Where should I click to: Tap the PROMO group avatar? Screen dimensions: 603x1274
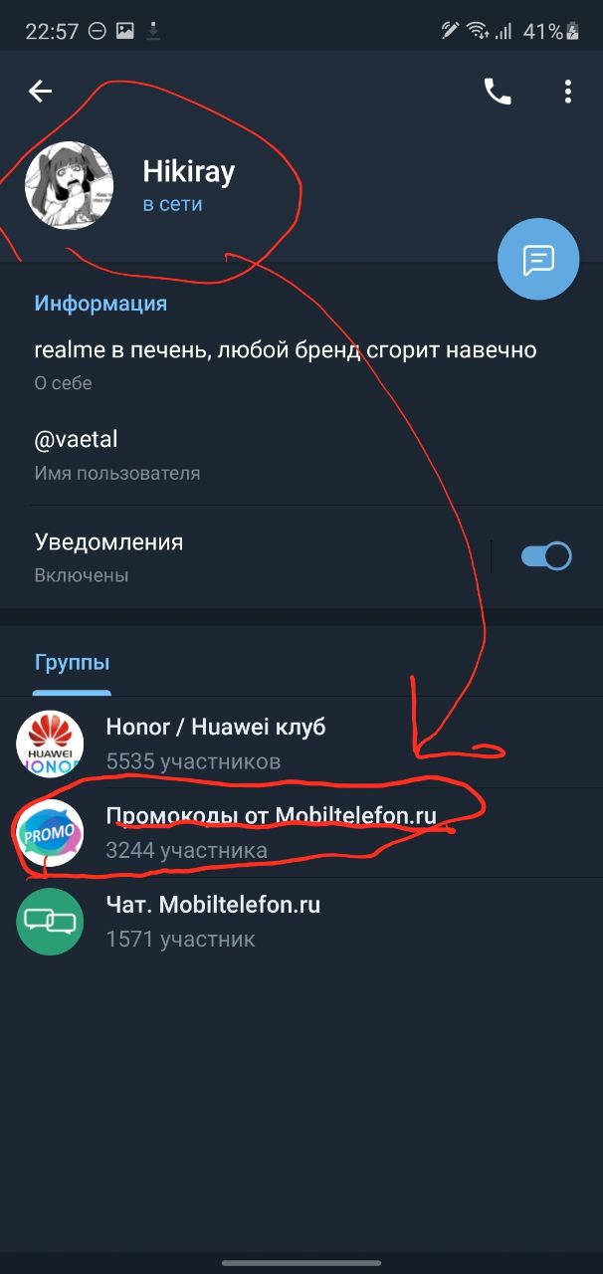click(50, 832)
